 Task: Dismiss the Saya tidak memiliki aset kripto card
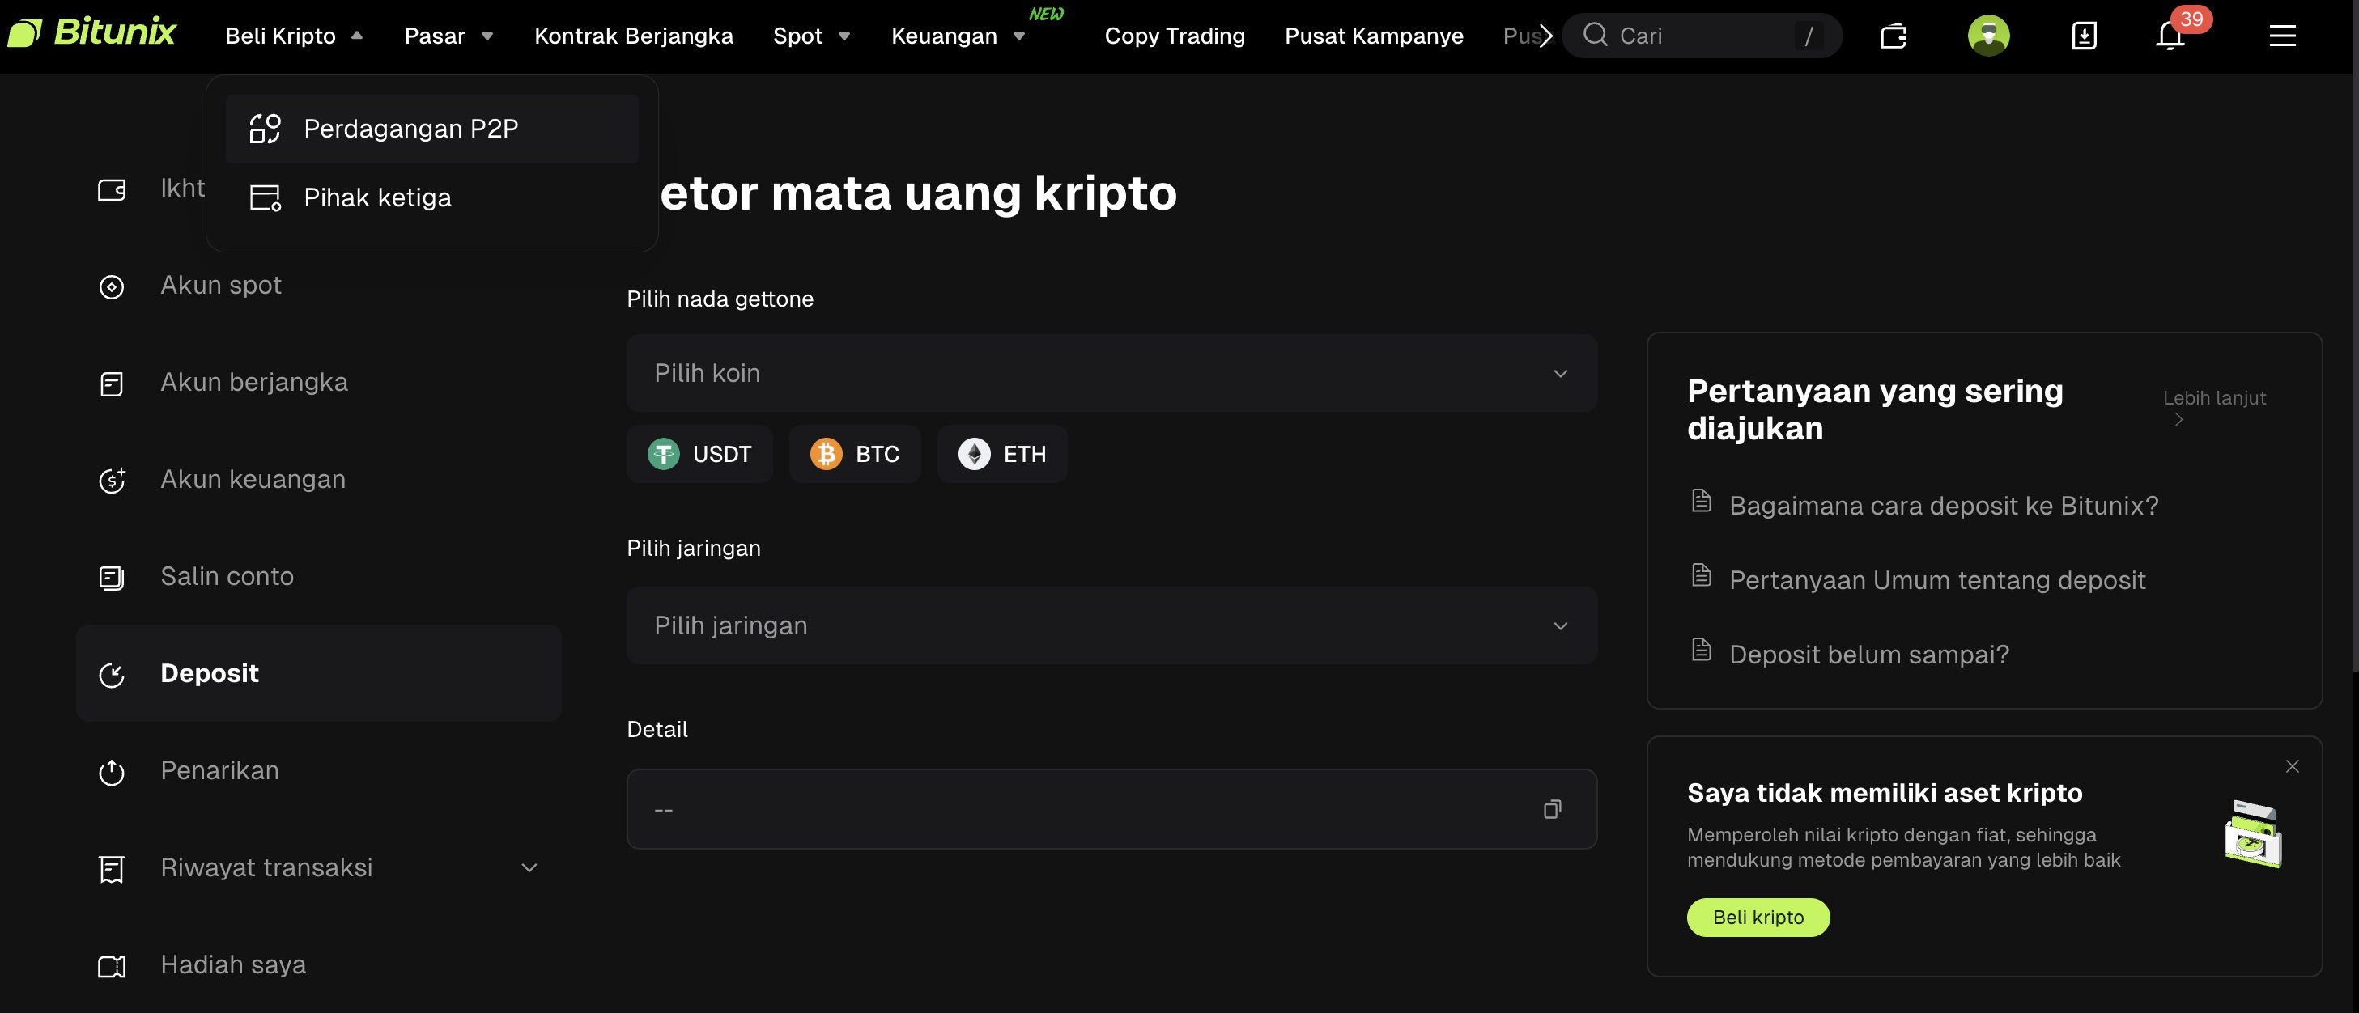pyautogui.click(x=2293, y=766)
